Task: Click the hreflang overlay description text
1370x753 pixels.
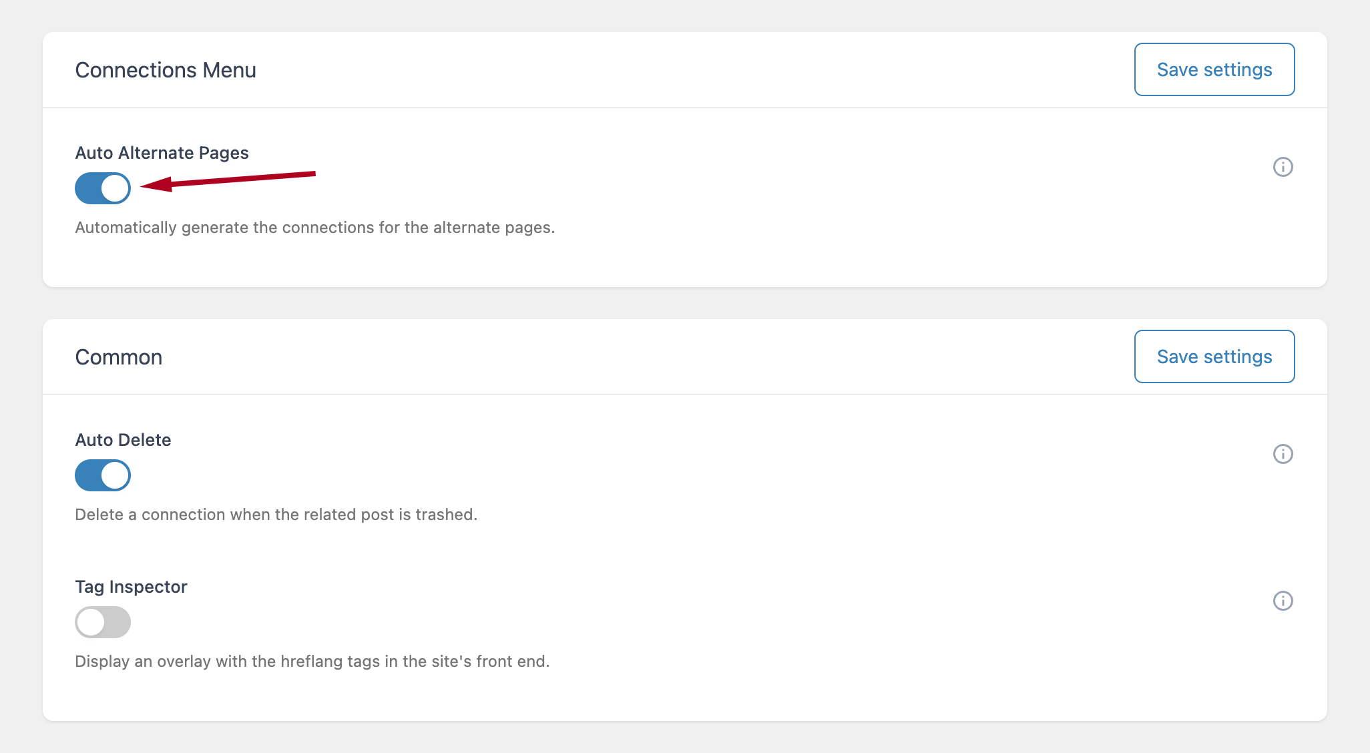Action: pyautogui.click(x=312, y=662)
